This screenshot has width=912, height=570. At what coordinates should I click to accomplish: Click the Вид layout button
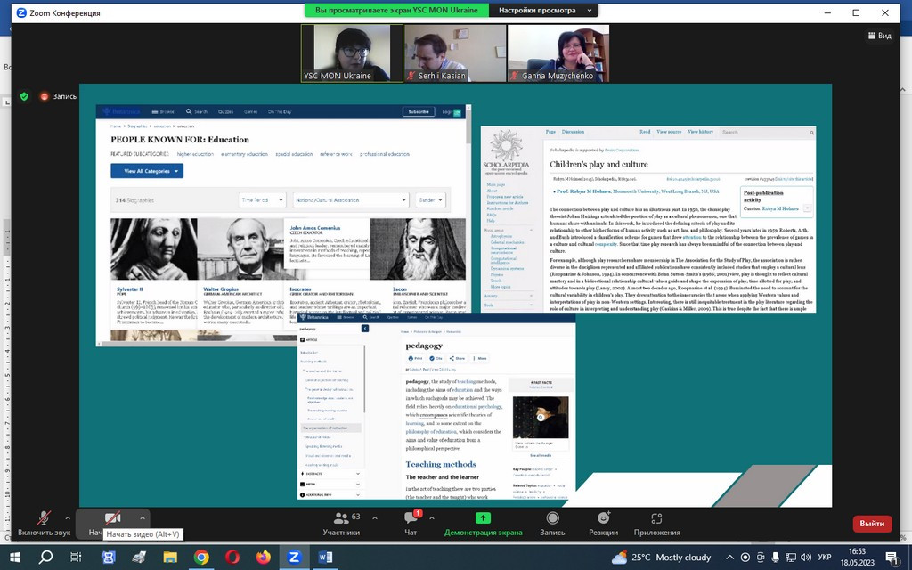coord(879,36)
